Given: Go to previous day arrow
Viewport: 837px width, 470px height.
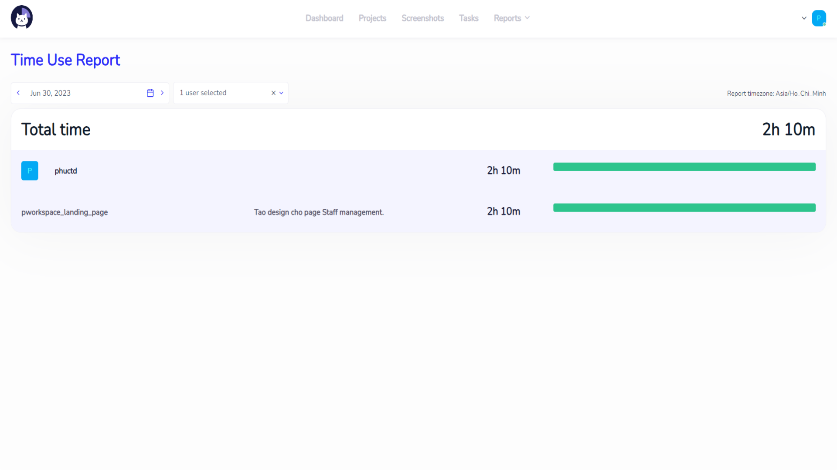Looking at the screenshot, I should click(18, 93).
